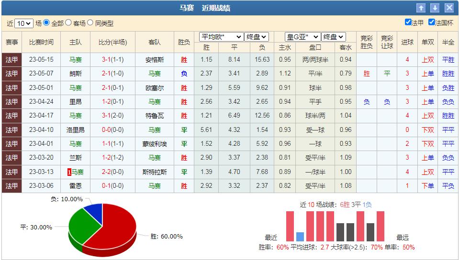Open home team 雷恩 link

pyautogui.click(x=76, y=186)
